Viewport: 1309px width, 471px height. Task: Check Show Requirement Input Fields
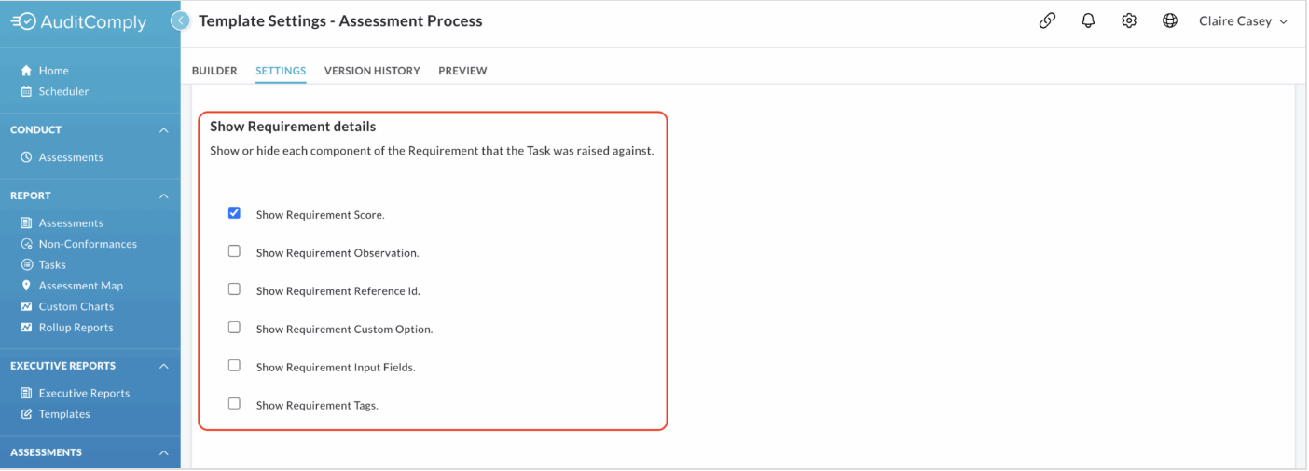234,366
